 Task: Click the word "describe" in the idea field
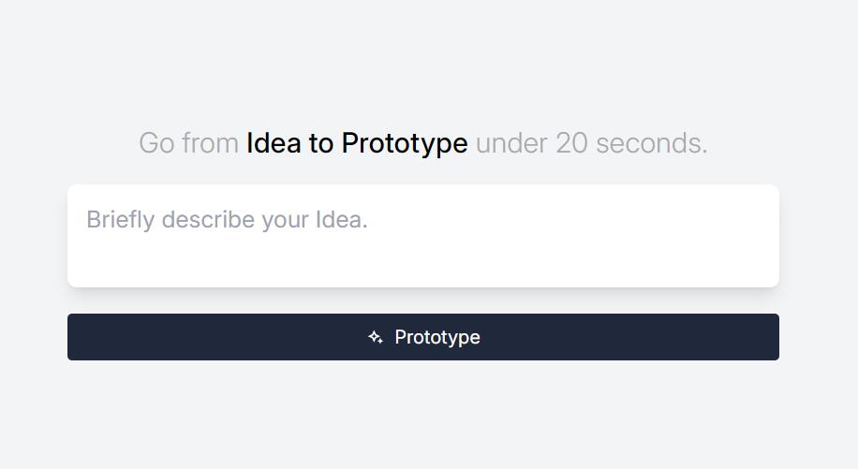click(207, 220)
